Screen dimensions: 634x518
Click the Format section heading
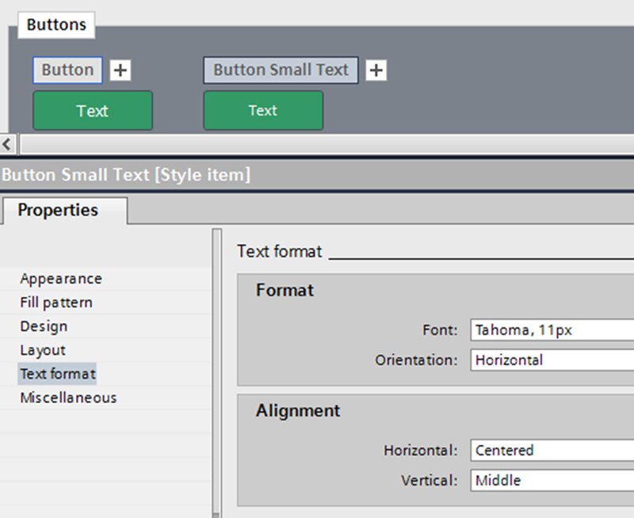pos(285,290)
